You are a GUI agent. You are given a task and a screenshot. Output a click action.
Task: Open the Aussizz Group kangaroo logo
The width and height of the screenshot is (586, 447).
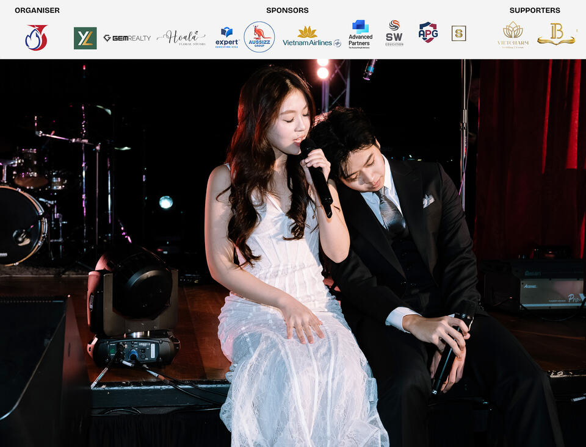tap(259, 37)
